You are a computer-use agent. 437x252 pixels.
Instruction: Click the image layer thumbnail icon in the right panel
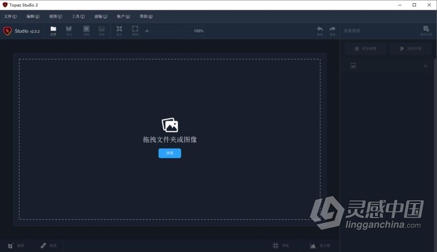tap(353, 66)
